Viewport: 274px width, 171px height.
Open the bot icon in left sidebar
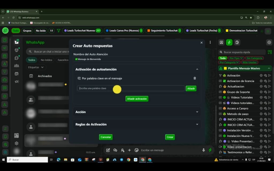(x=5, y=79)
